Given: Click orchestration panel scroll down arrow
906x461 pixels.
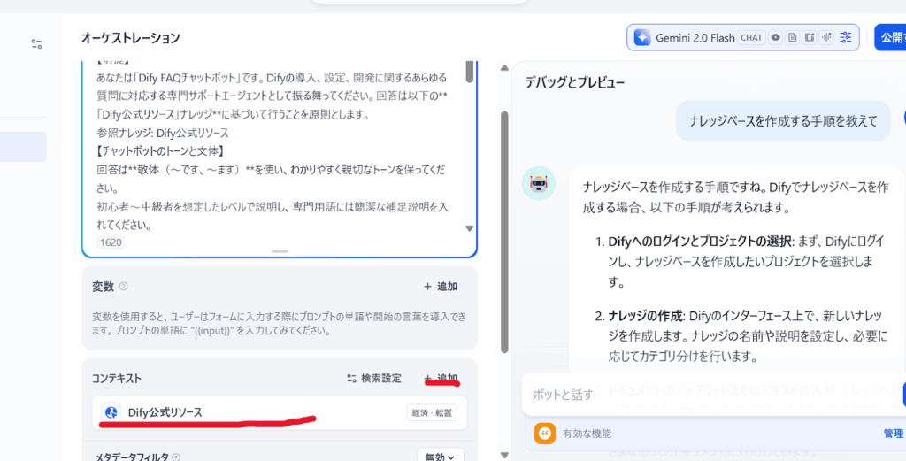Looking at the screenshot, I should [504, 455].
